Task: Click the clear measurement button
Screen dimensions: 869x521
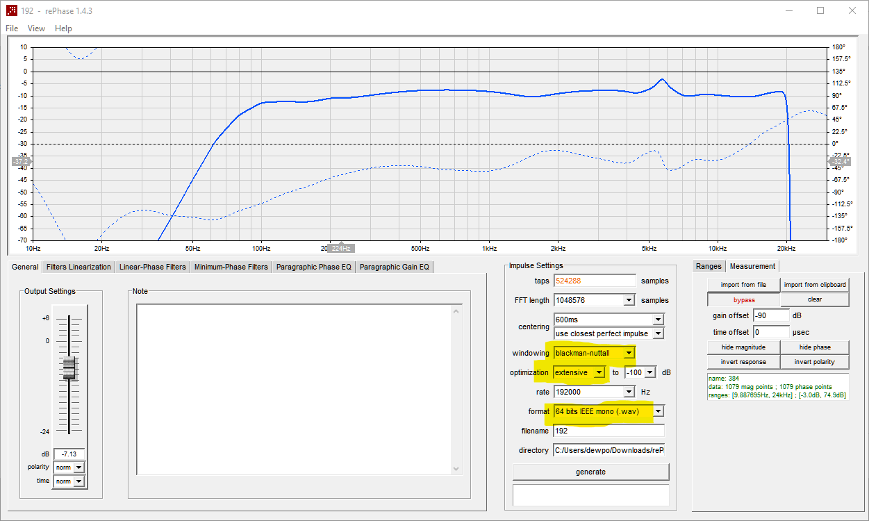Action: (815, 299)
